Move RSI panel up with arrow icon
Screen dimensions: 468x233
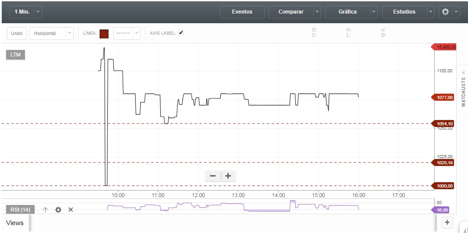45,210
